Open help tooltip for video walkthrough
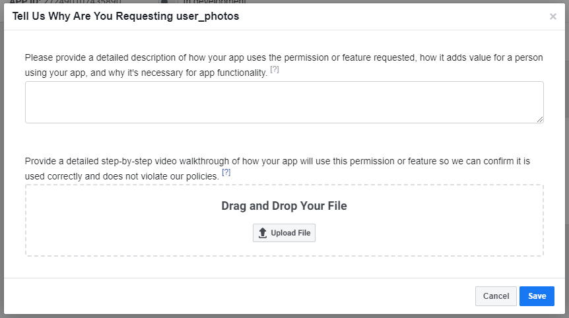Viewport: 569px width, 318px height. click(x=226, y=173)
